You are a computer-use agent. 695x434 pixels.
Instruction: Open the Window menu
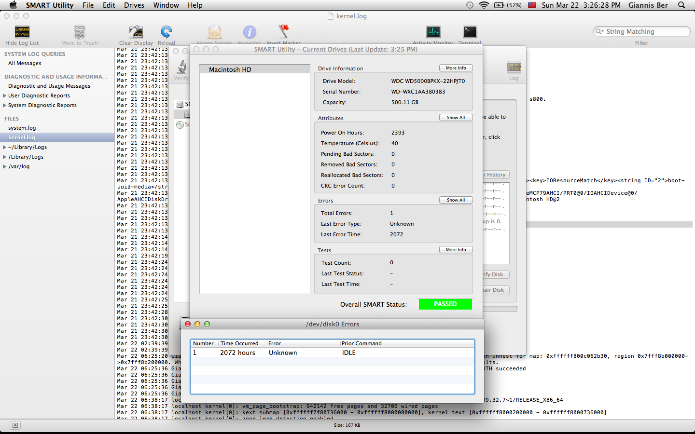(166, 5)
